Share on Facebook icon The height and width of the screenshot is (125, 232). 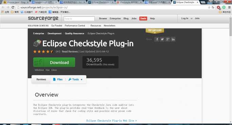coord(157,39)
